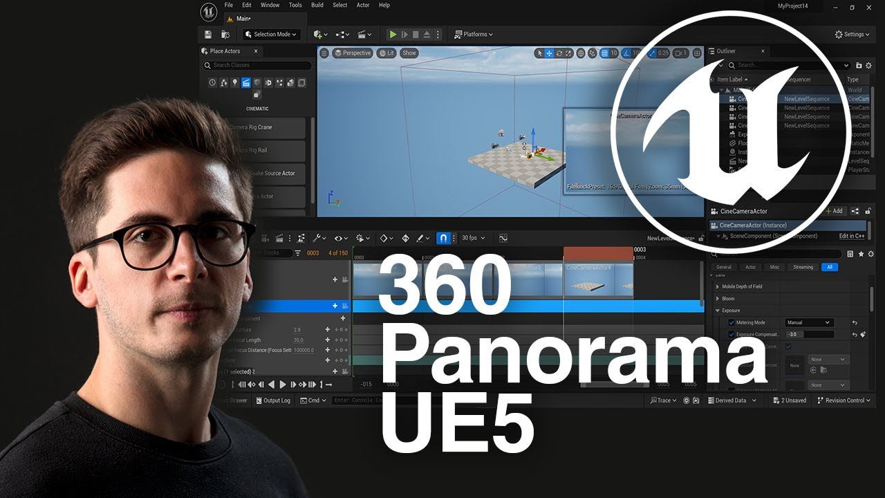Click the Add component button in Details
885x498 pixels.
834,211
